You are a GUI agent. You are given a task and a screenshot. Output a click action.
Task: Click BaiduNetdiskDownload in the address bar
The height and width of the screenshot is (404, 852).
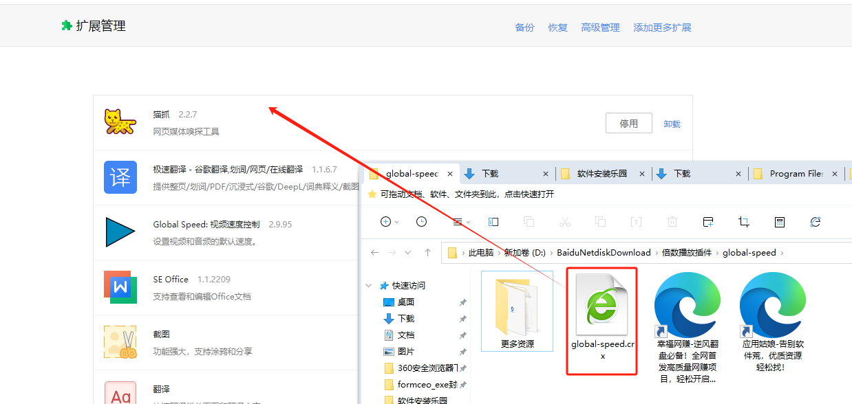click(x=604, y=253)
